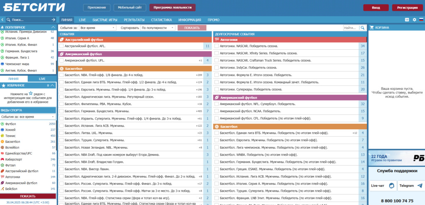The image size is (425, 205).
Task: Click the Футзал ball icon
Action: click(2, 165)
